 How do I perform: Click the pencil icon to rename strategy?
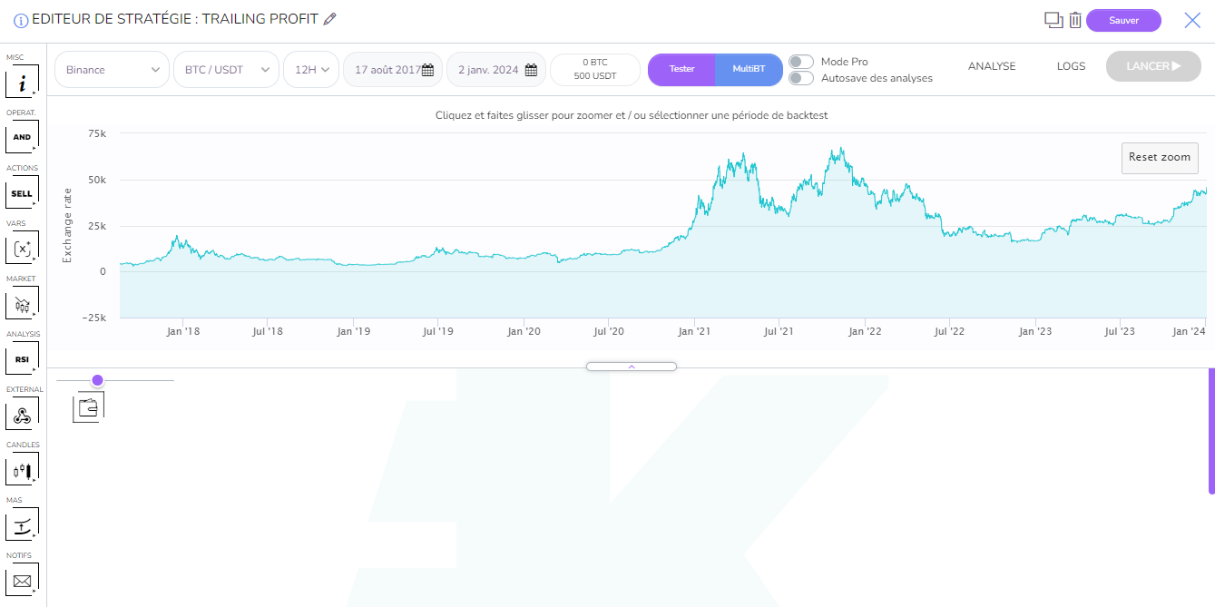pyautogui.click(x=330, y=19)
